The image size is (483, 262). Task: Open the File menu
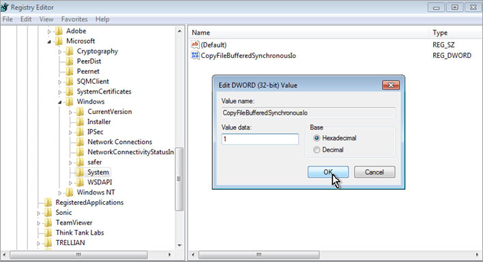pos(8,19)
